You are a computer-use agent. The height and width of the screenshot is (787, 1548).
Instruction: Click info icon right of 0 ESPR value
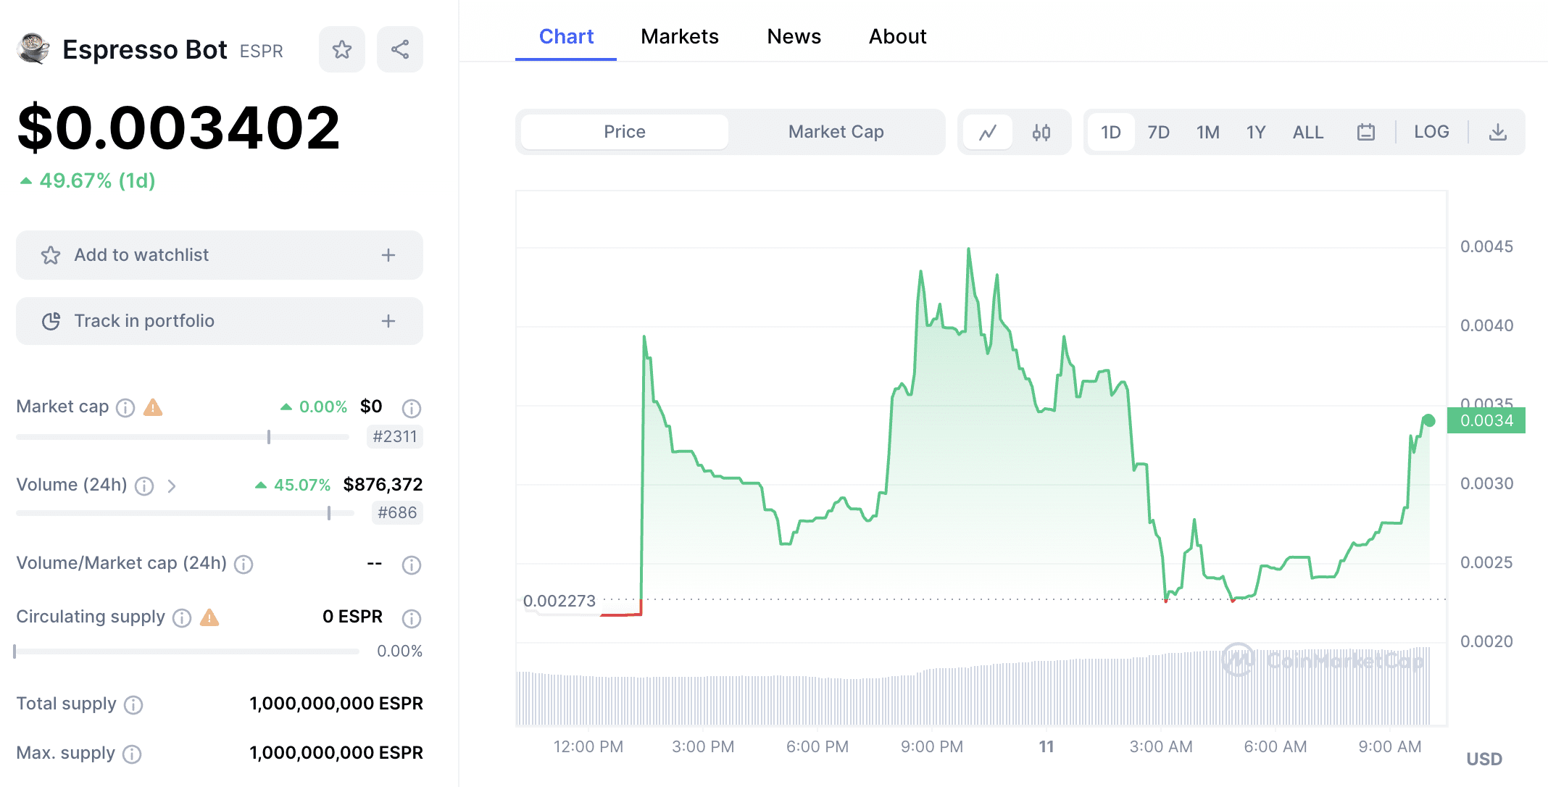tap(412, 618)
